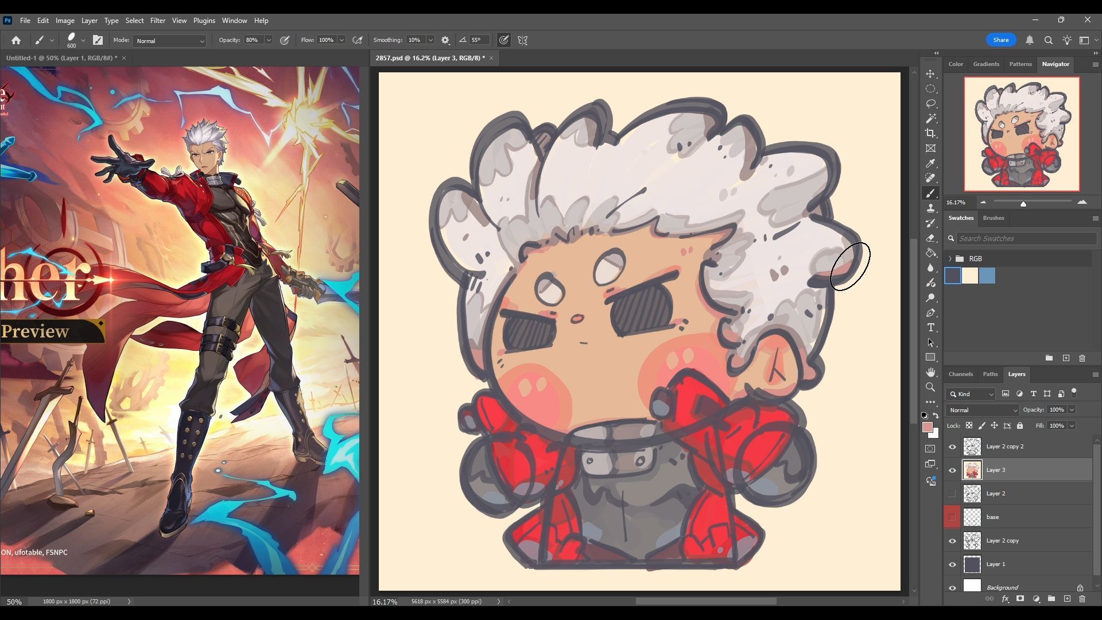
Task: Show hidden Layer 2 visibility box
Action: 952,494
